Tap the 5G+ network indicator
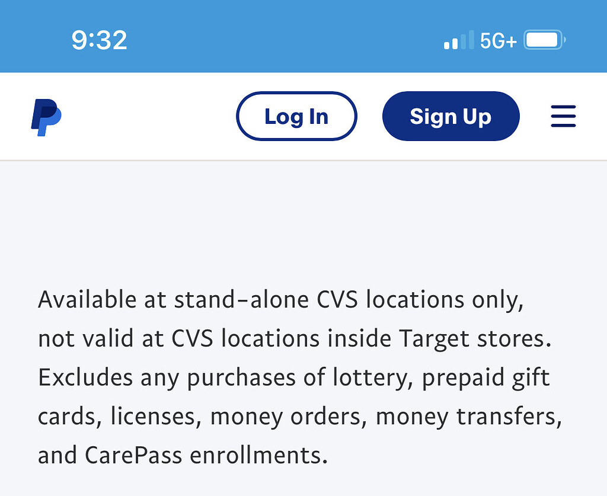This screenshot has height=496, width=607. (x=499, y=41)
